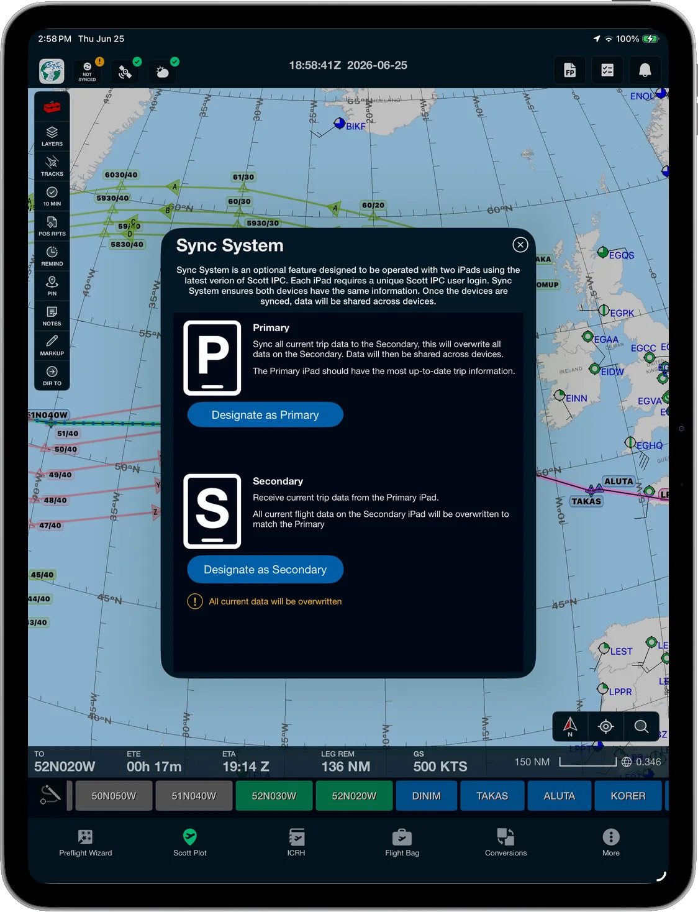Tap the LEST airport marker
The width and height of the screenshot is (698, 912).
604,648
